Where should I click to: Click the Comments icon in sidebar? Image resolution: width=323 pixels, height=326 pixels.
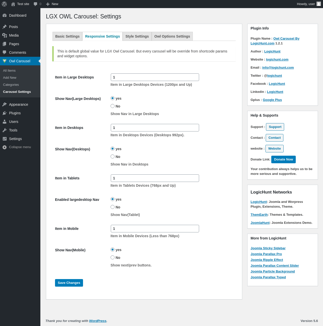pos(5,52)
